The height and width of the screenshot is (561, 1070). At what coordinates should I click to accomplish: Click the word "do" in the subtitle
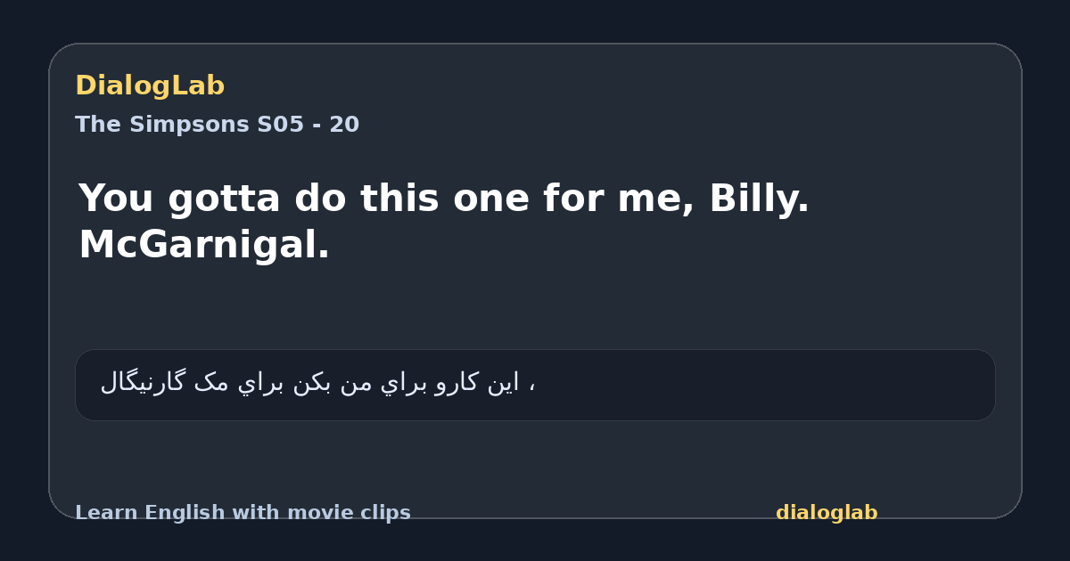pyautogui.click(x=321, y=199)
